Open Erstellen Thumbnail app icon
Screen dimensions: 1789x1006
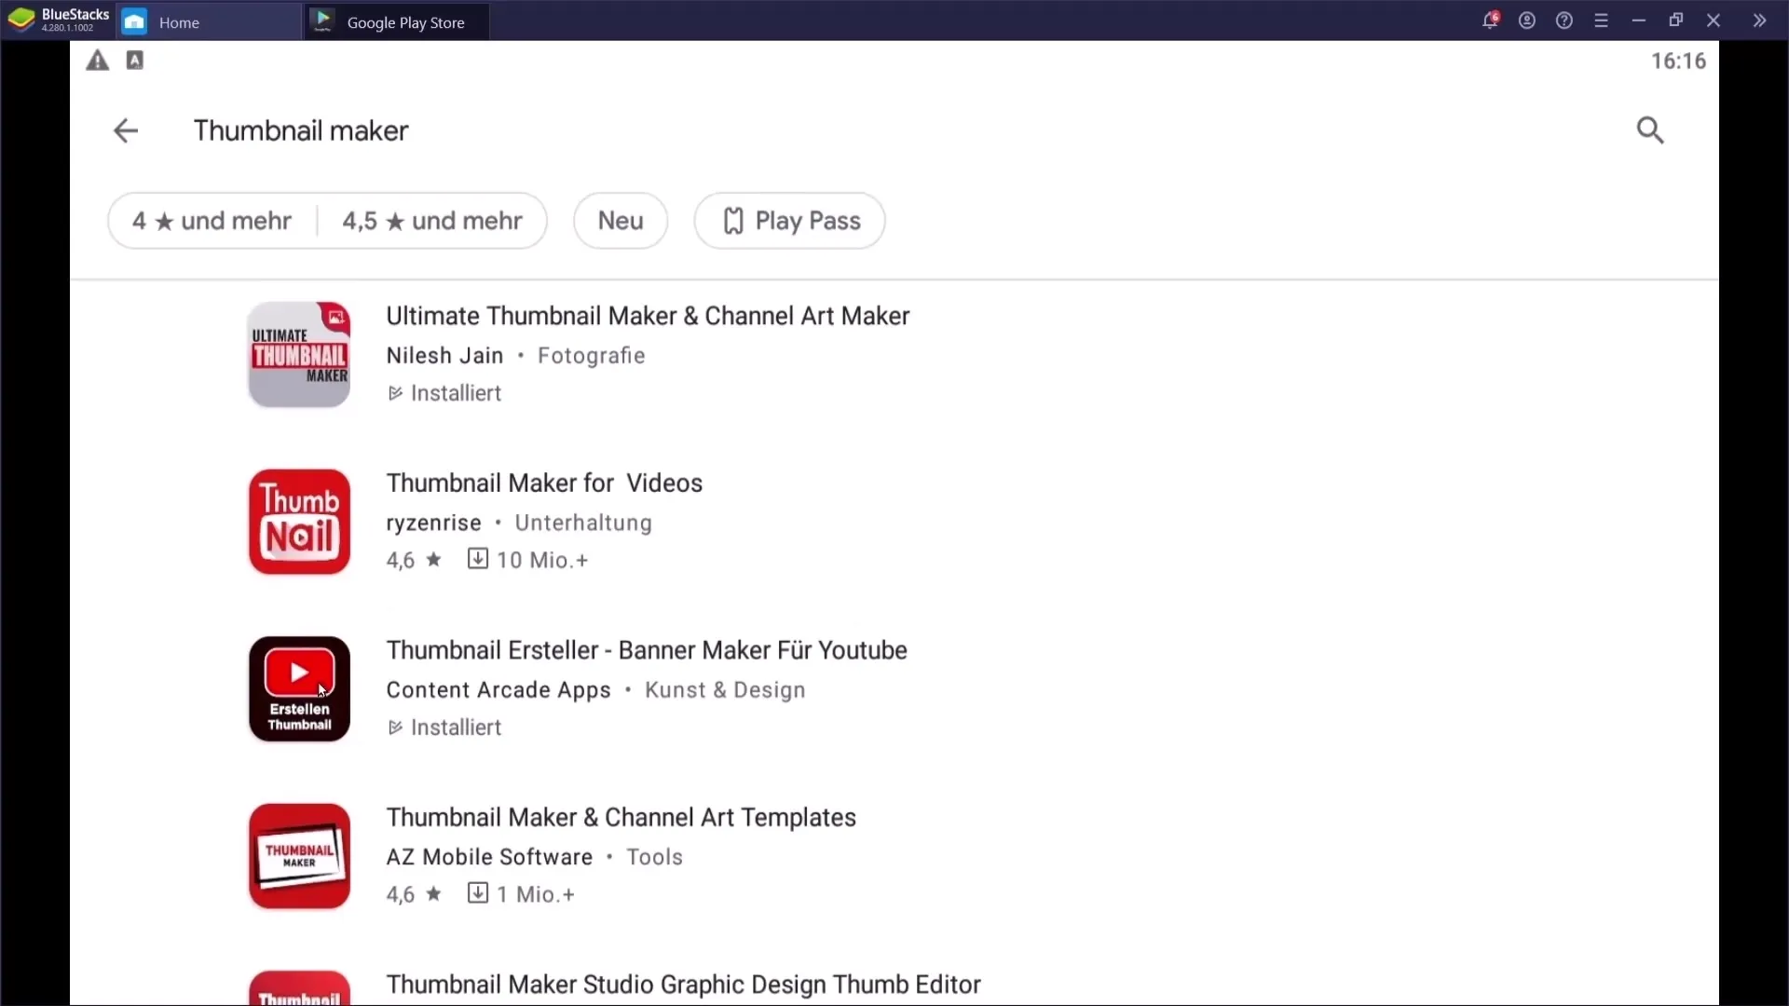(299, 689)
